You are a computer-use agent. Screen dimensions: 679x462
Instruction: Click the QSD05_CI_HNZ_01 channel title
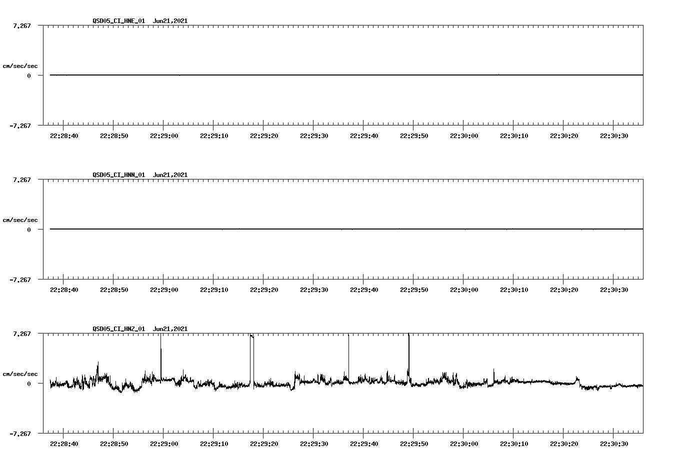point(119,329)
